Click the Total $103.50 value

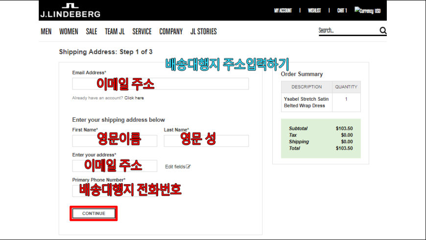(x=344, y=148)
